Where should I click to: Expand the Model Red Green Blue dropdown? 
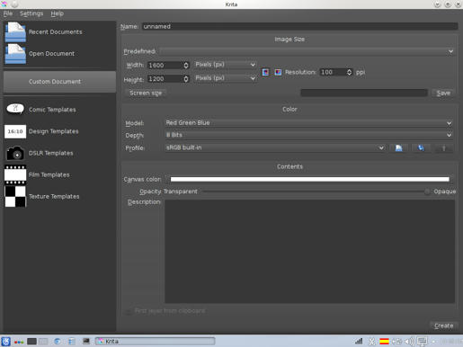click(x=308, y=123)
